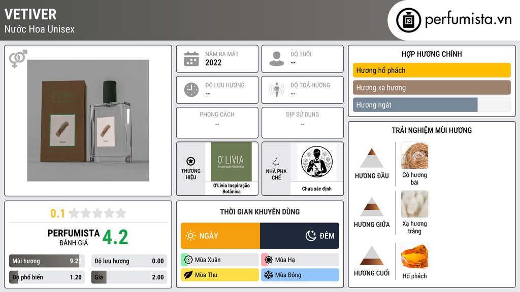Click the sun icon for Mùa Hạ
Viewport: 520px width, 292px height.
point(269,260)
